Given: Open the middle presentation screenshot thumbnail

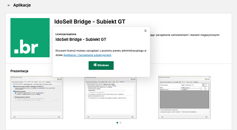Looking at the screenshot, I should tap(111, 98).
